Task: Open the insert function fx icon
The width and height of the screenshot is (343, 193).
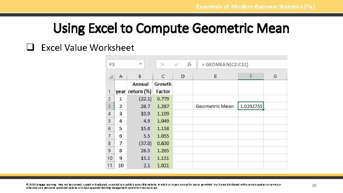Action: (x=189, y=64)
